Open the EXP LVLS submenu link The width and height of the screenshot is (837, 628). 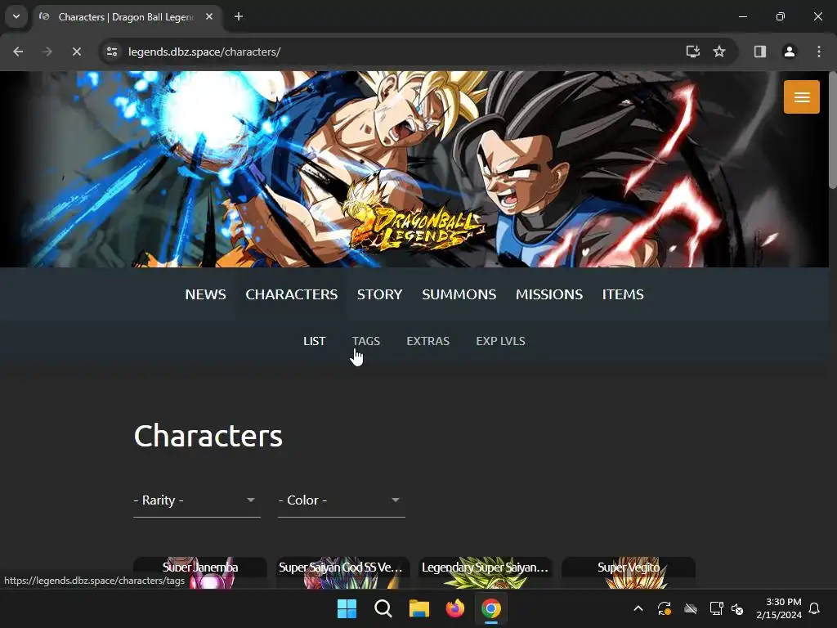tap(500, 341)
